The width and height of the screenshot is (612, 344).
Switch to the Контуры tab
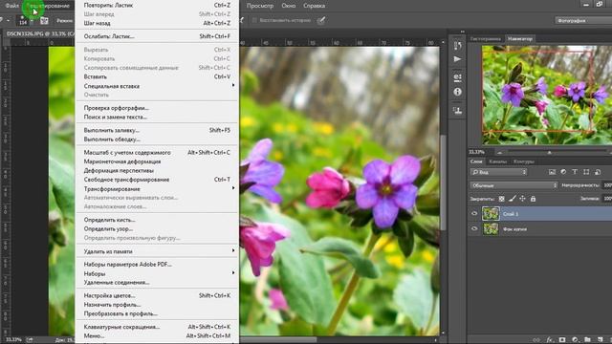pos(523,161)
